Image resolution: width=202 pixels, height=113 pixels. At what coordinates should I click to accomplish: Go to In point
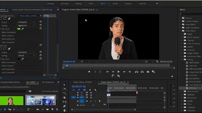(x=107, y=72)
